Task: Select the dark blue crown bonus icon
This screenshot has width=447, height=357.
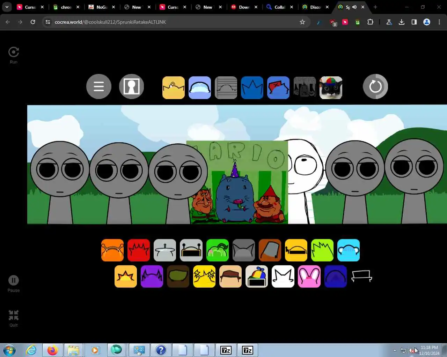Action: click(x=252, y=88)
